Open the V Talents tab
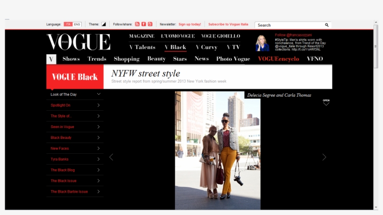The height and width of the screenshot is (215, 383). coord(142,47)
